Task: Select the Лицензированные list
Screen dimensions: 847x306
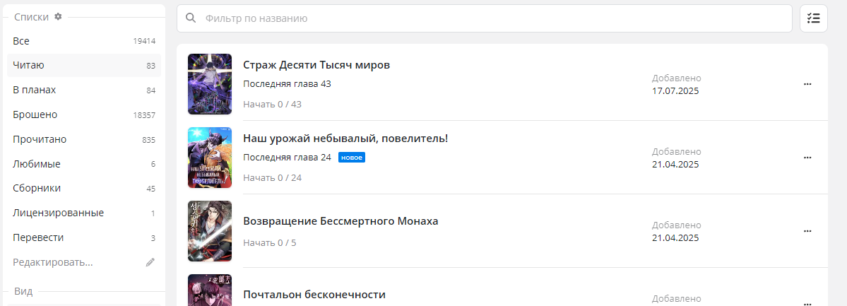Action: [x=84, y=213]
